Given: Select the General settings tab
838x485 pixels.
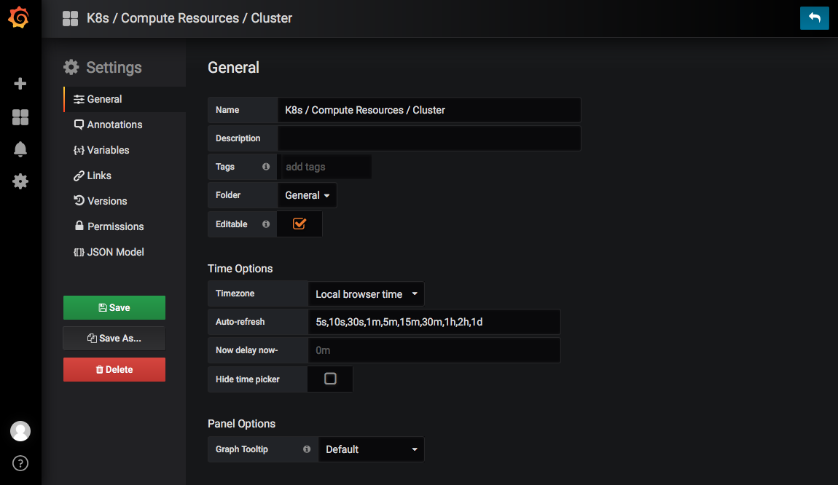Looking at the screenshot, I should coord(125,99).
